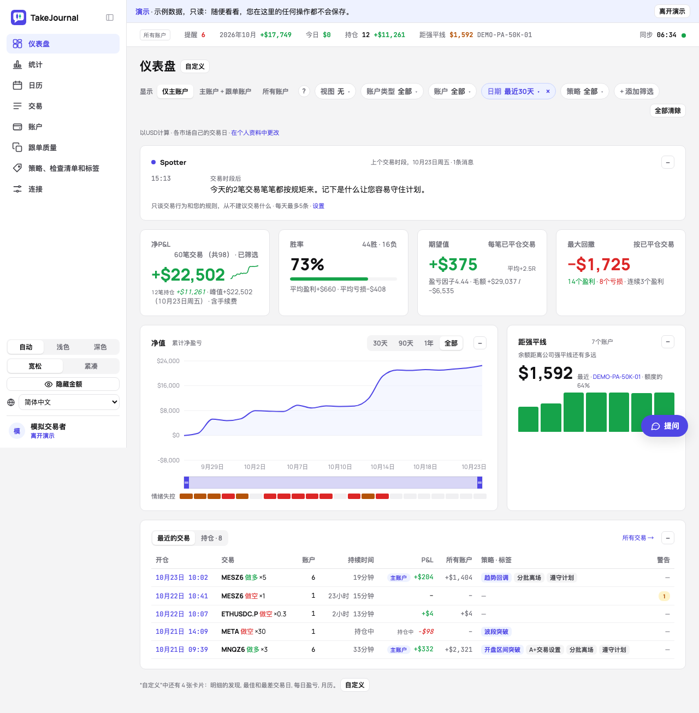Click the TakeJournal logo icon

(x=19, y=17)
